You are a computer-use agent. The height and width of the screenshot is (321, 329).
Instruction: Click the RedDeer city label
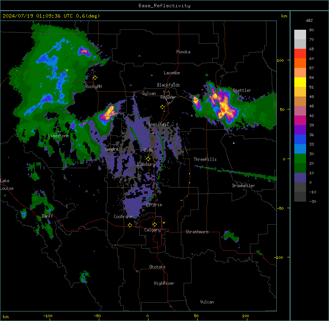tap(168, 97)
